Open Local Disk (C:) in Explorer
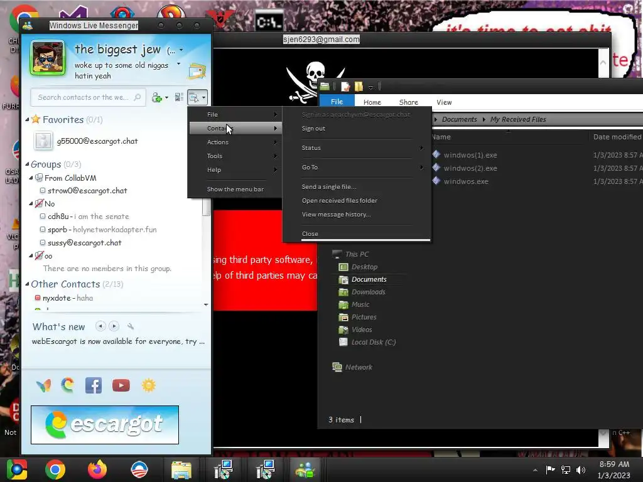This screenshot has width=643, height=482. 373,342
